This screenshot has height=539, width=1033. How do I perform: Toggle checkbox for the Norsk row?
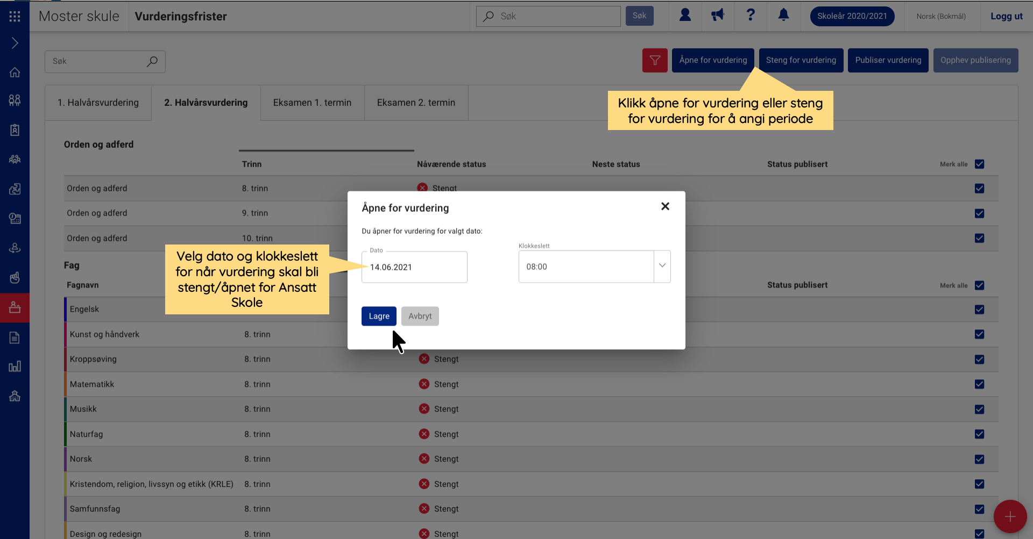tap(979, 459)
